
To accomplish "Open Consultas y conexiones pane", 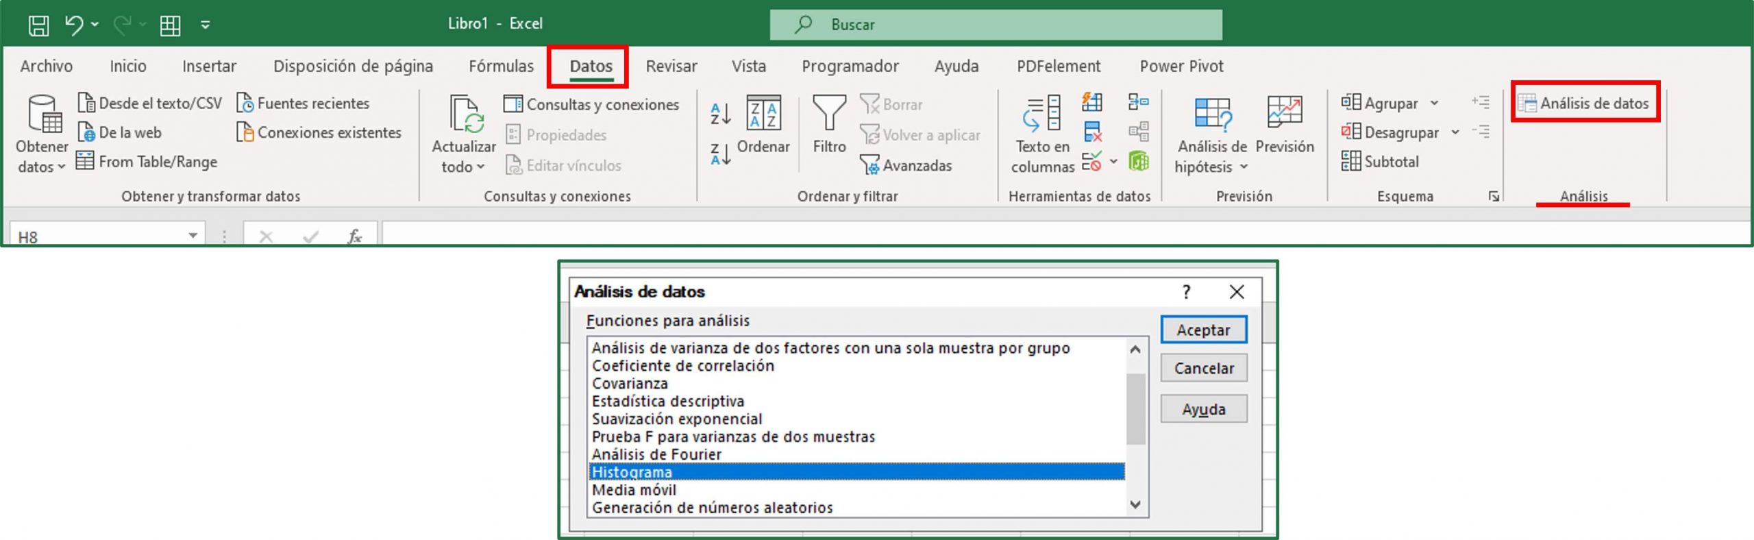I will point(591,104).
